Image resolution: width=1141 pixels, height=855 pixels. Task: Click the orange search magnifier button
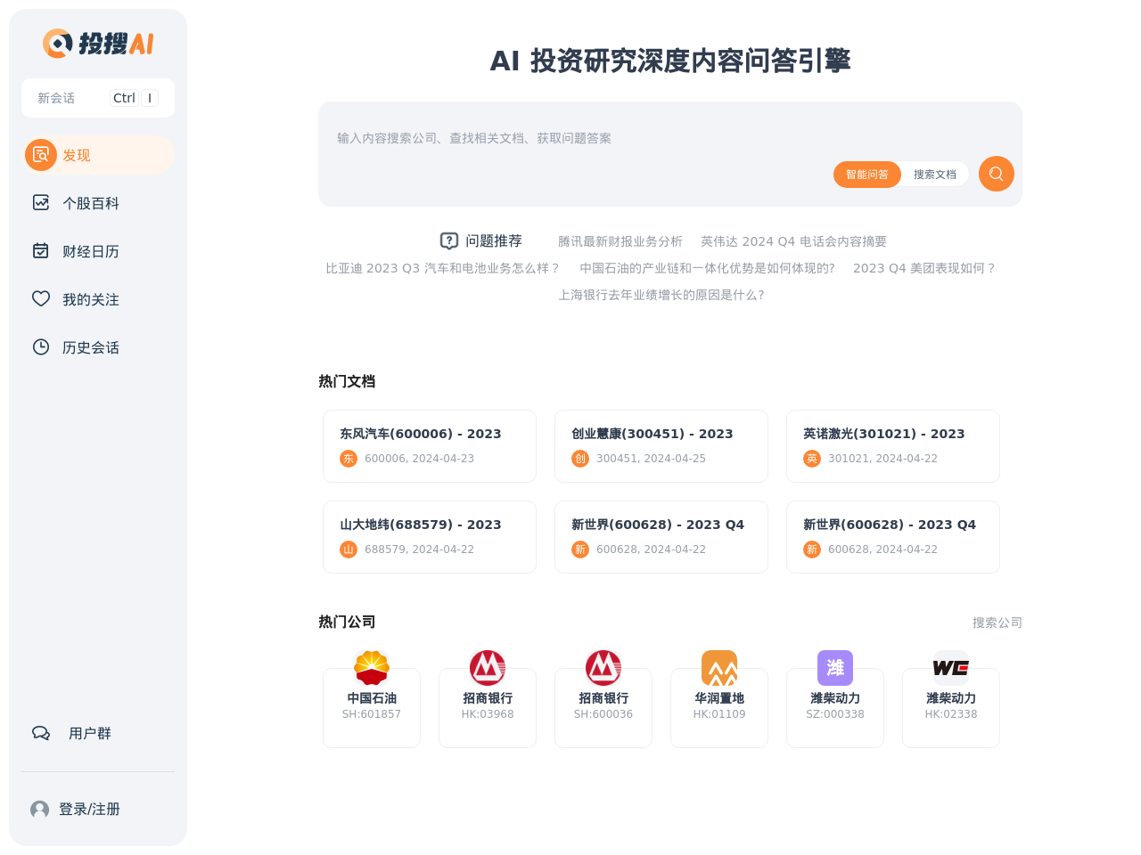click(997, 174)
